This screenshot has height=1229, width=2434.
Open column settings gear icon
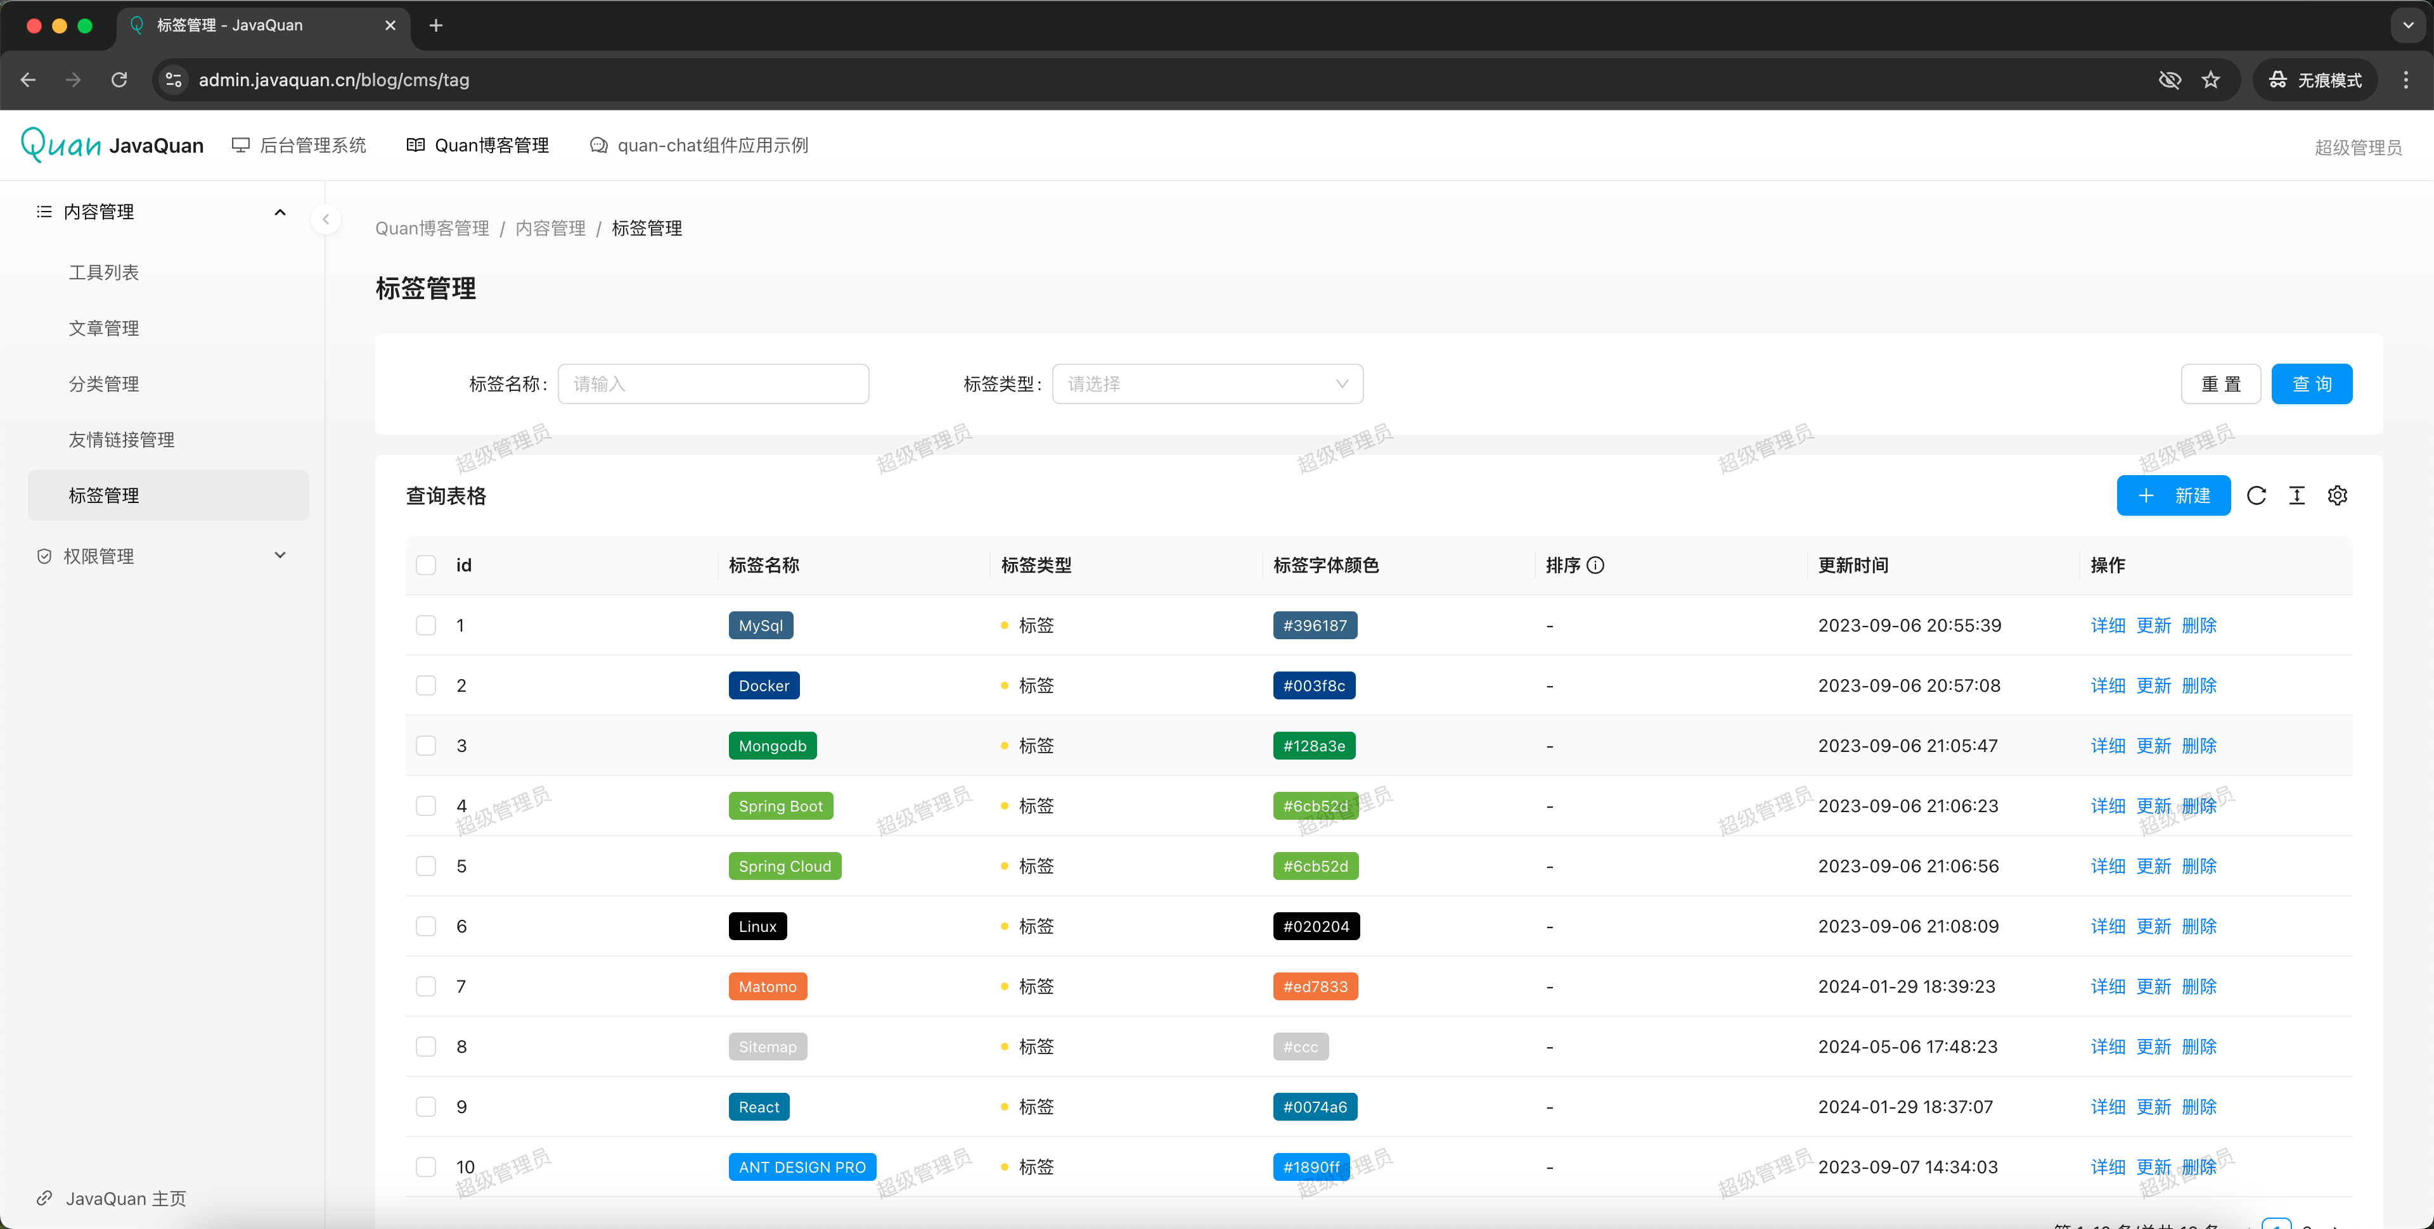pyautogui.click(x=2338, y=496)
